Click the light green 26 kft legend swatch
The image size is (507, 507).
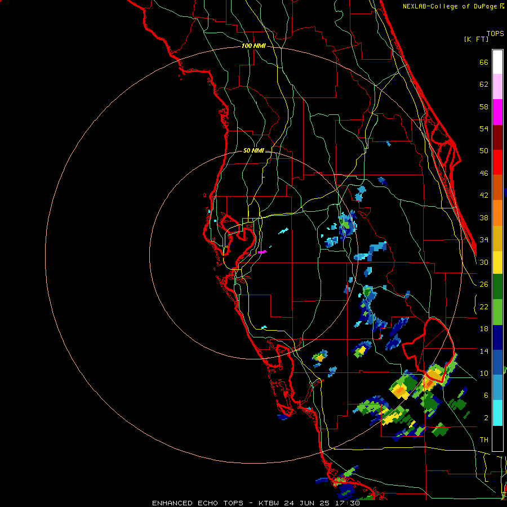pyautogui.click(x=497, y=312)
